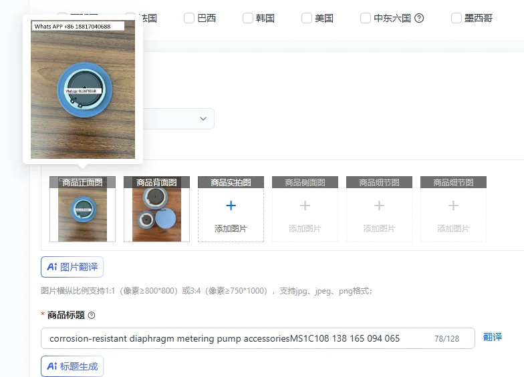Click the 商品标题 field label
The height and width of the screenshot is (377, 524).
tap(66, 315)
